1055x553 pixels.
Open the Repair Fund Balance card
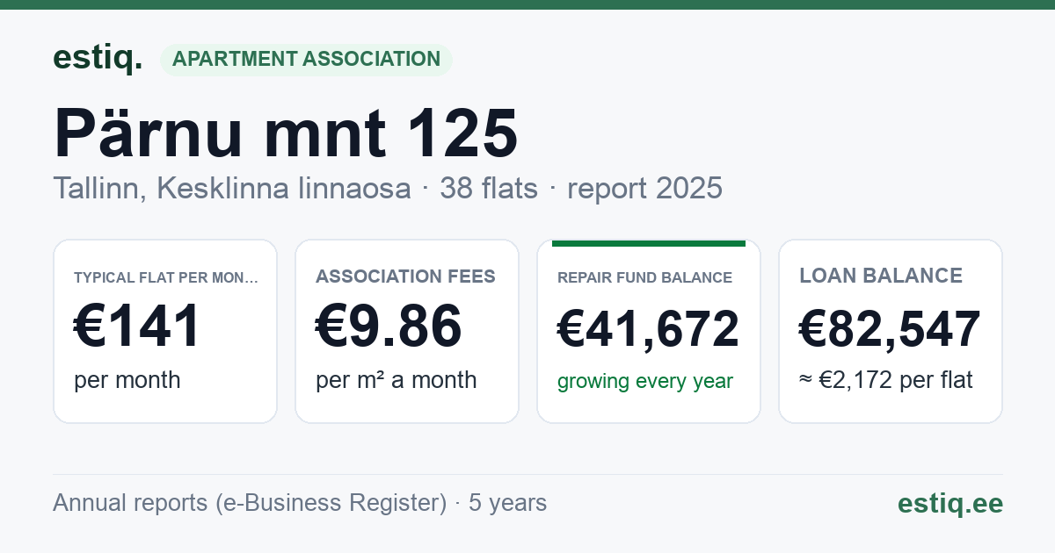click(649, 332)
